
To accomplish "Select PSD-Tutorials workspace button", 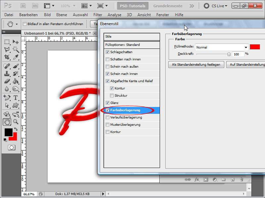I will point(133,6).
